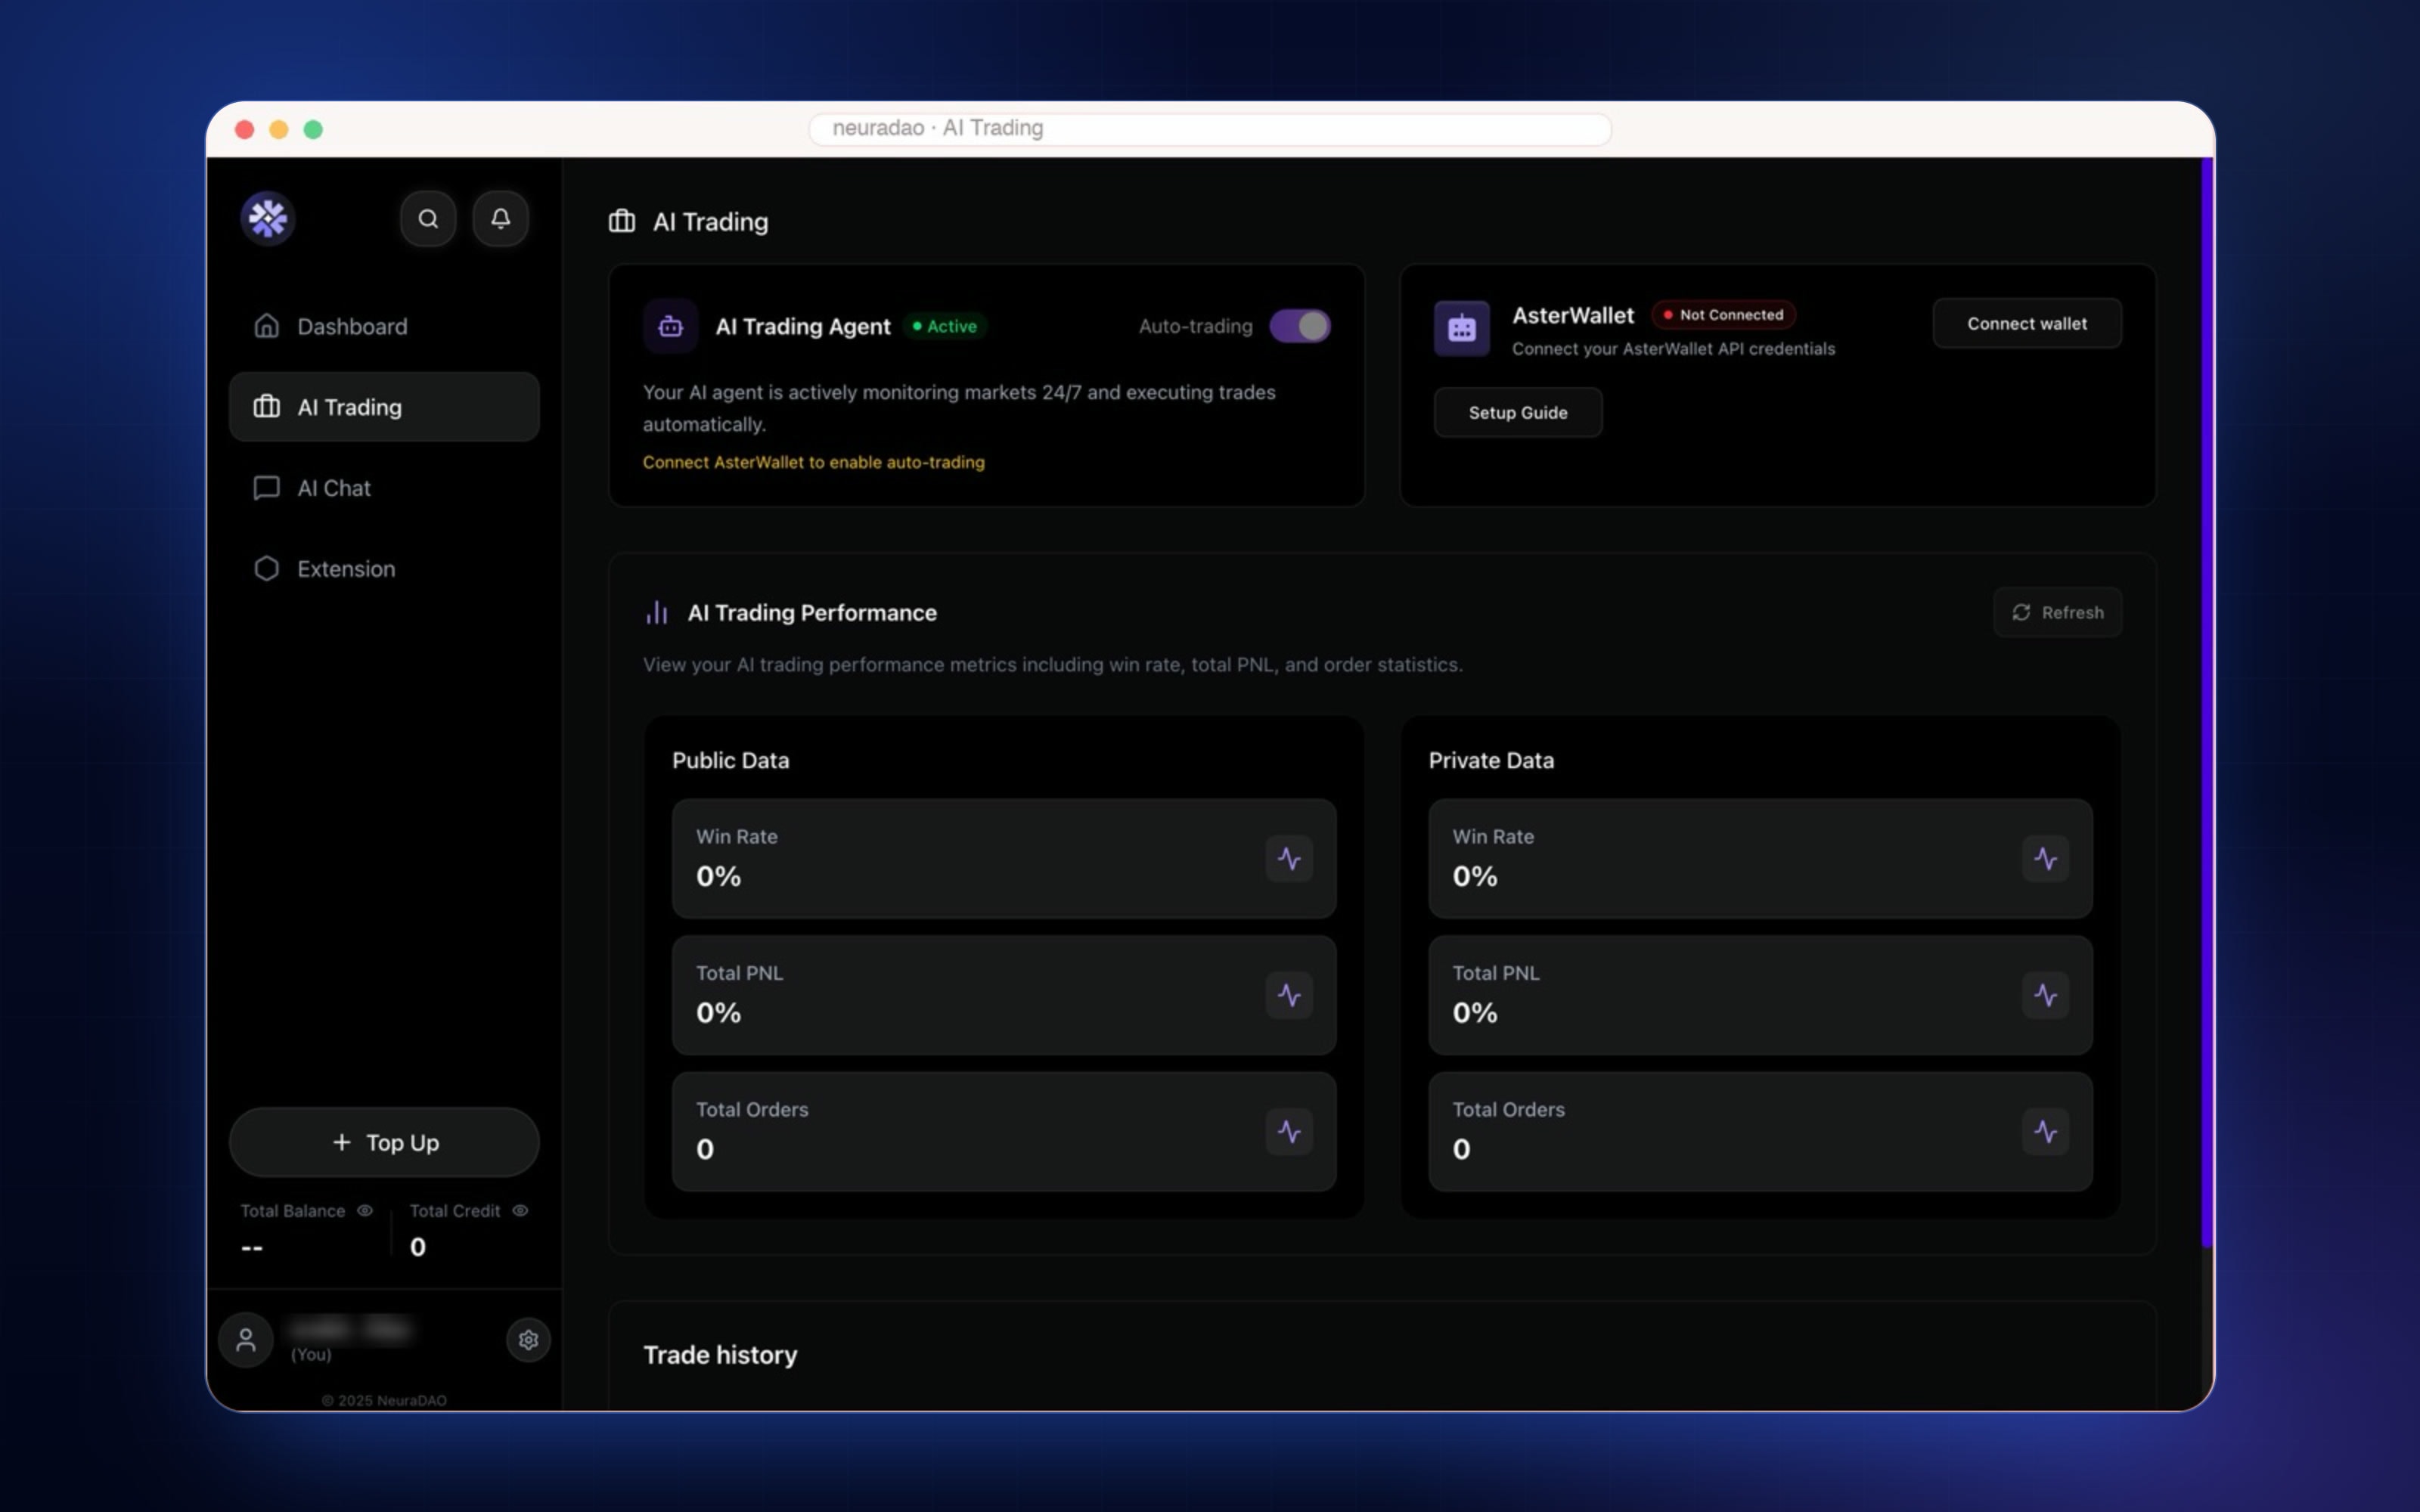Click the neuradao address bar
This screenshot has width=2420, height=1512.
coord(1209,128)
